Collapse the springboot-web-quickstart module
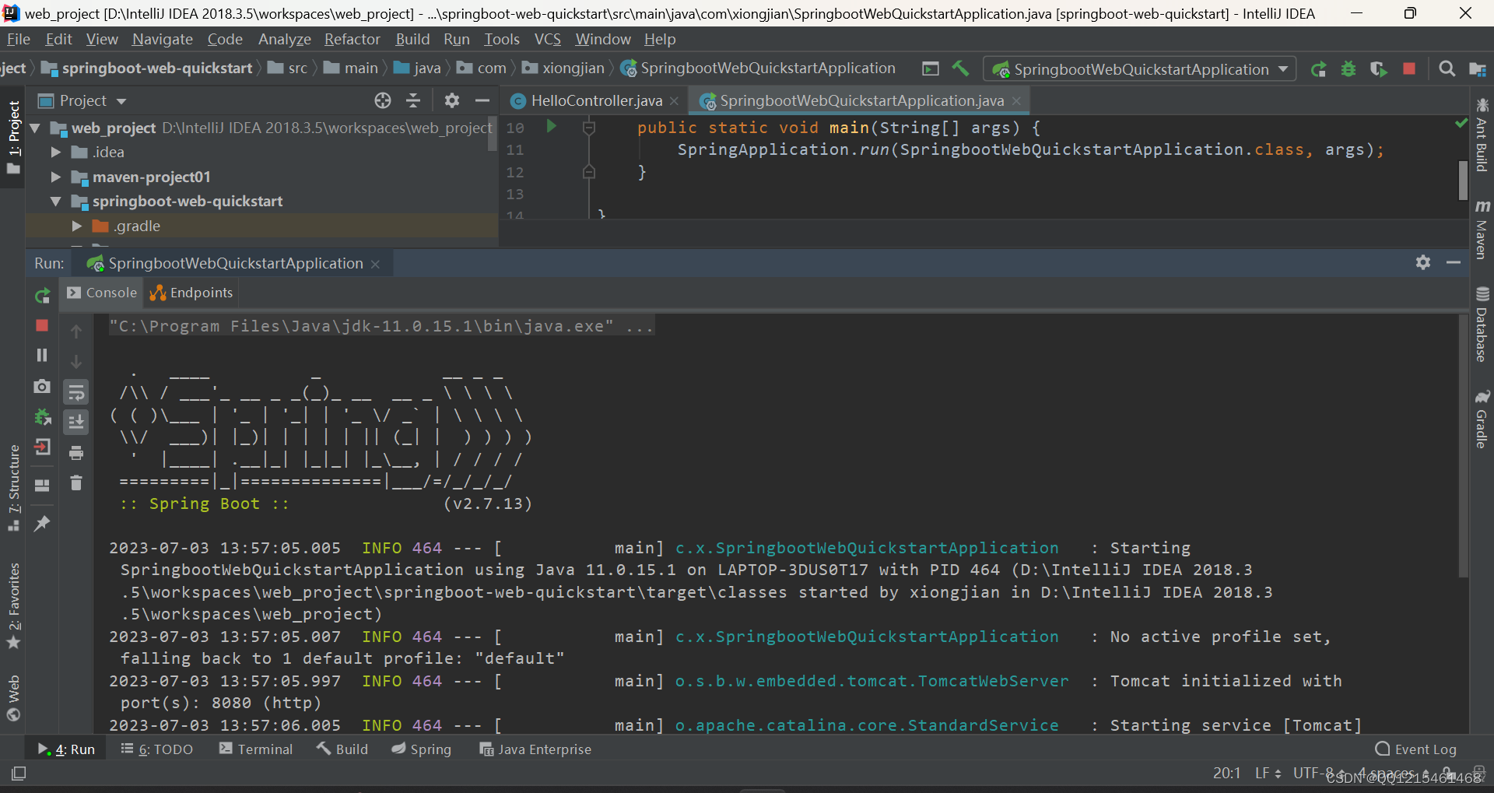The width and height of the screenshot is (1494, 793). [55, 202]
